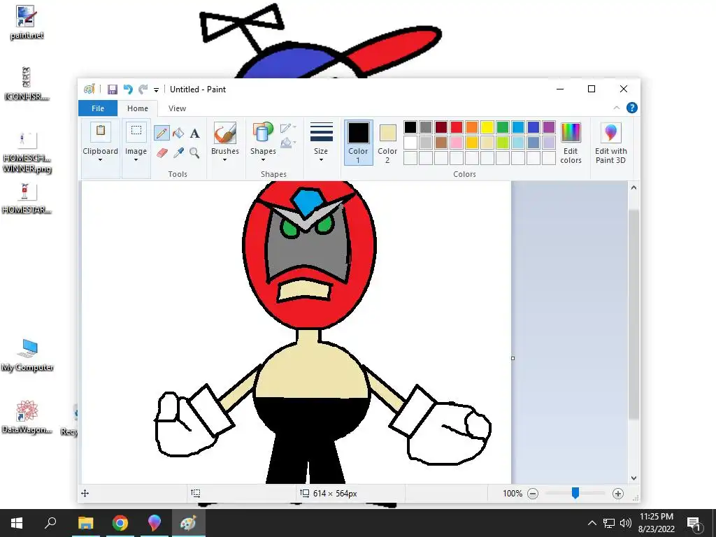The height and width of the screenshot is (537, 716).
Task: Click the Paint application icon in title bar
Action: click(x=89, y=89)
